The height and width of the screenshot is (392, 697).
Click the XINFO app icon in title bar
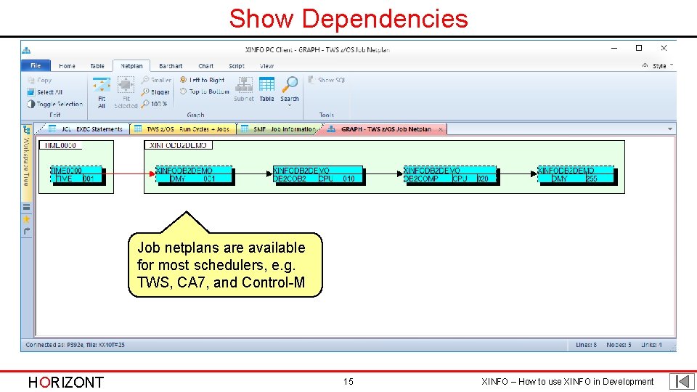click(26, 50)
